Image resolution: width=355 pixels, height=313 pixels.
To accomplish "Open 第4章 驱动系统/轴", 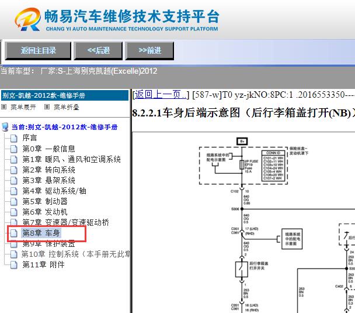I will click(54, 191).
